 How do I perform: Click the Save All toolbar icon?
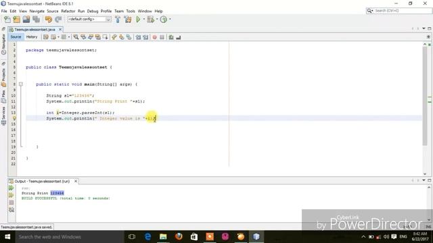[36, 20]
